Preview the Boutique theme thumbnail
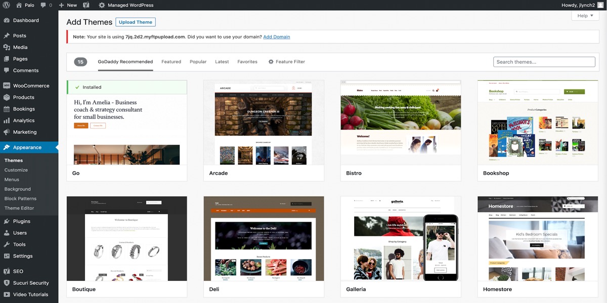 [127, 239]
